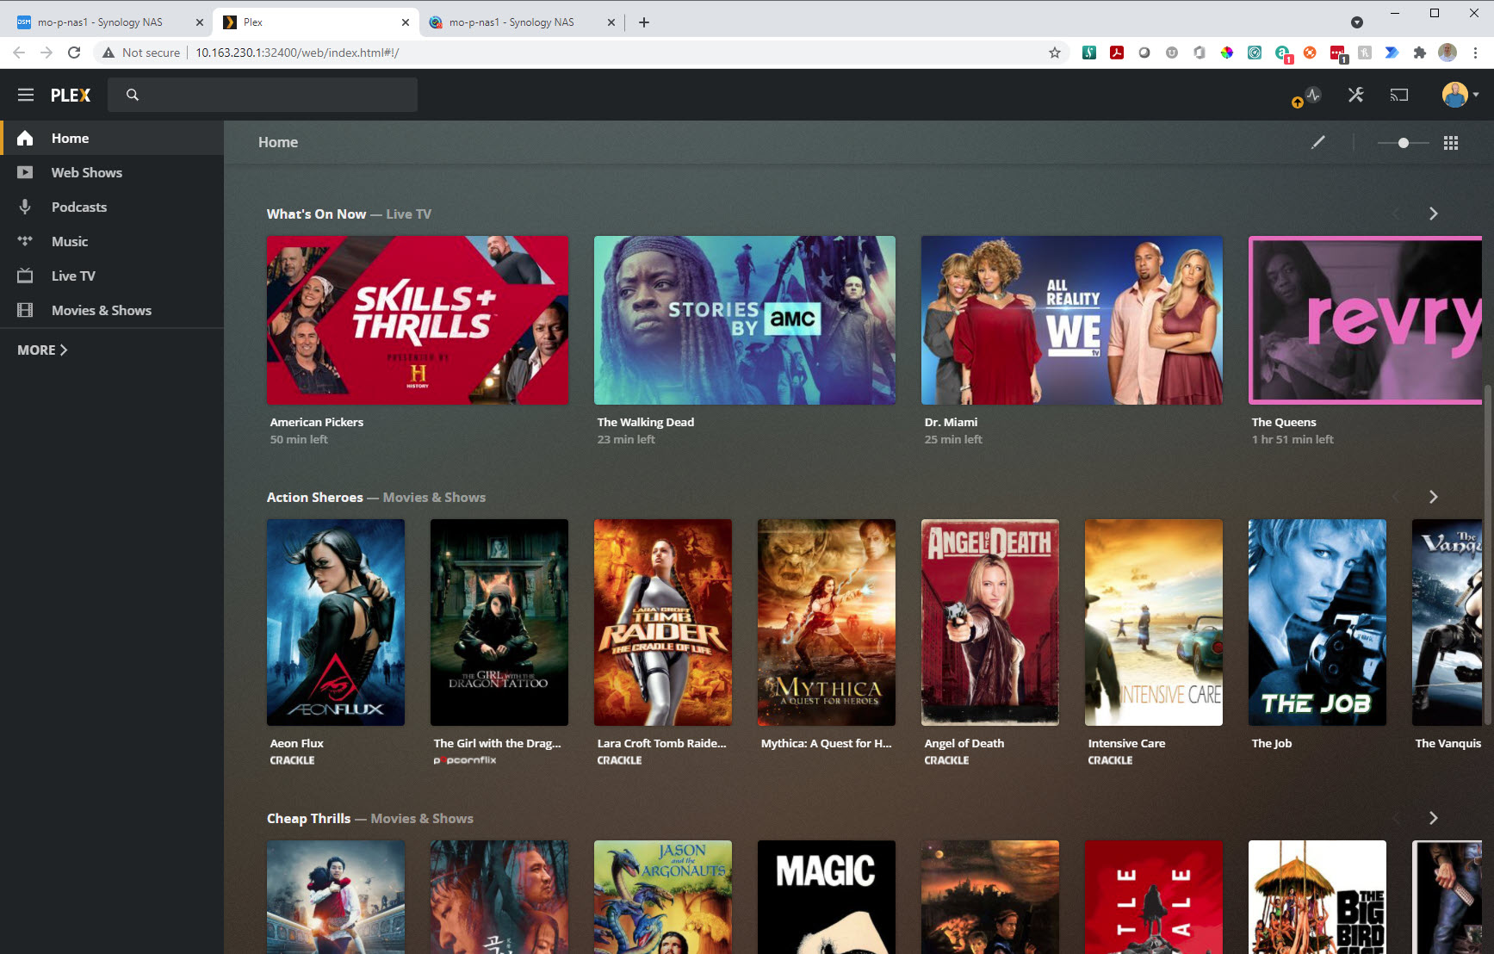Screen dimensions: 1494x954
Task: Open the user account avatar menu
Action: [1454, 95]
